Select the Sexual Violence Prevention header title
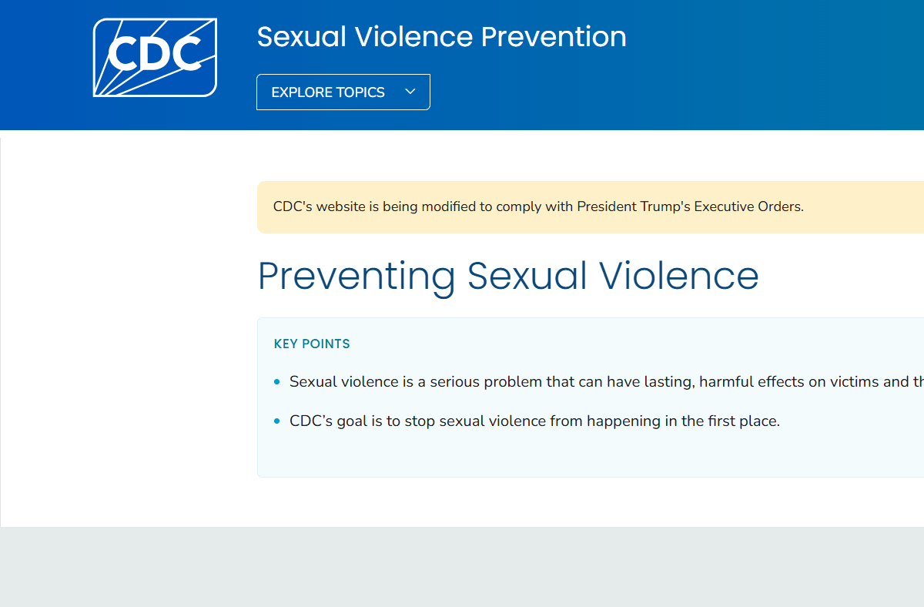 coord(442,36)
